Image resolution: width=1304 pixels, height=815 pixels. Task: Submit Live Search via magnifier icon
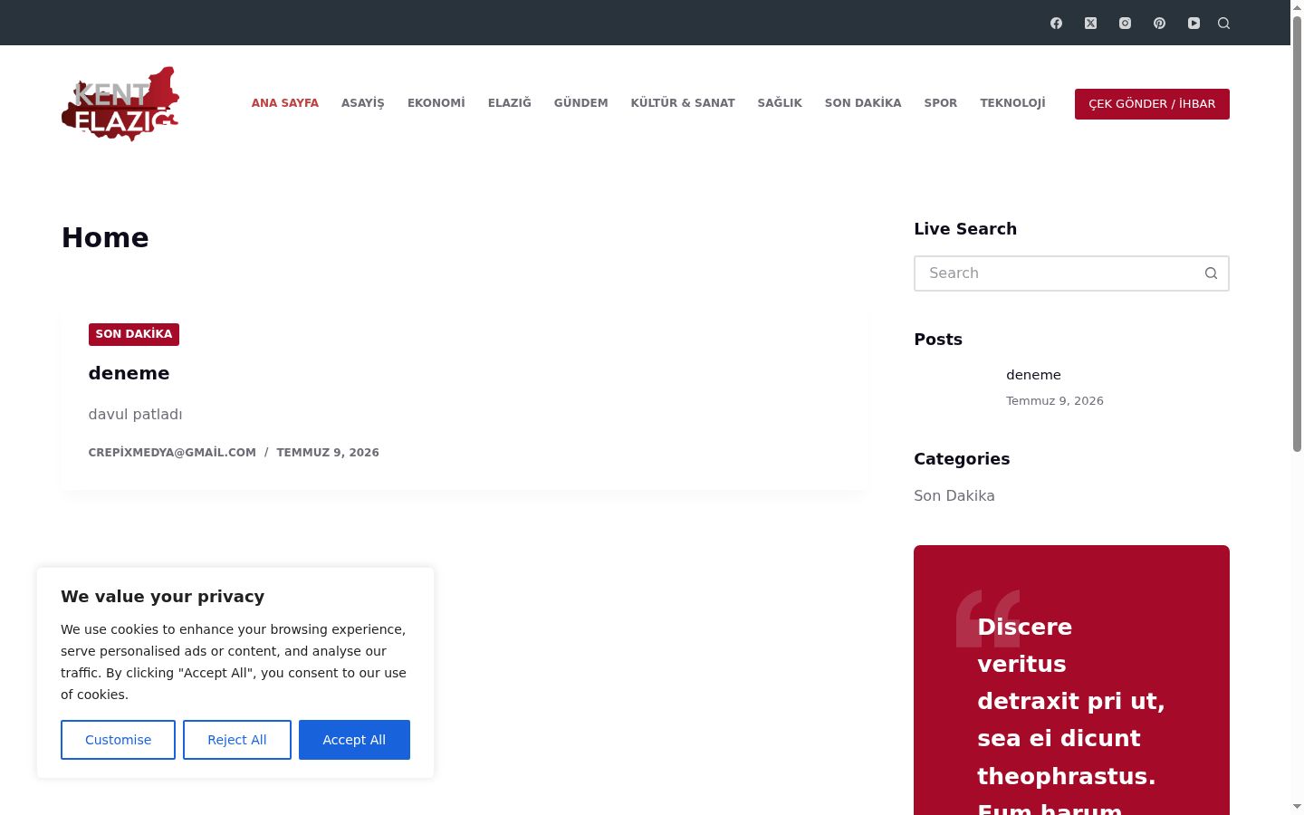[1211, 273]
